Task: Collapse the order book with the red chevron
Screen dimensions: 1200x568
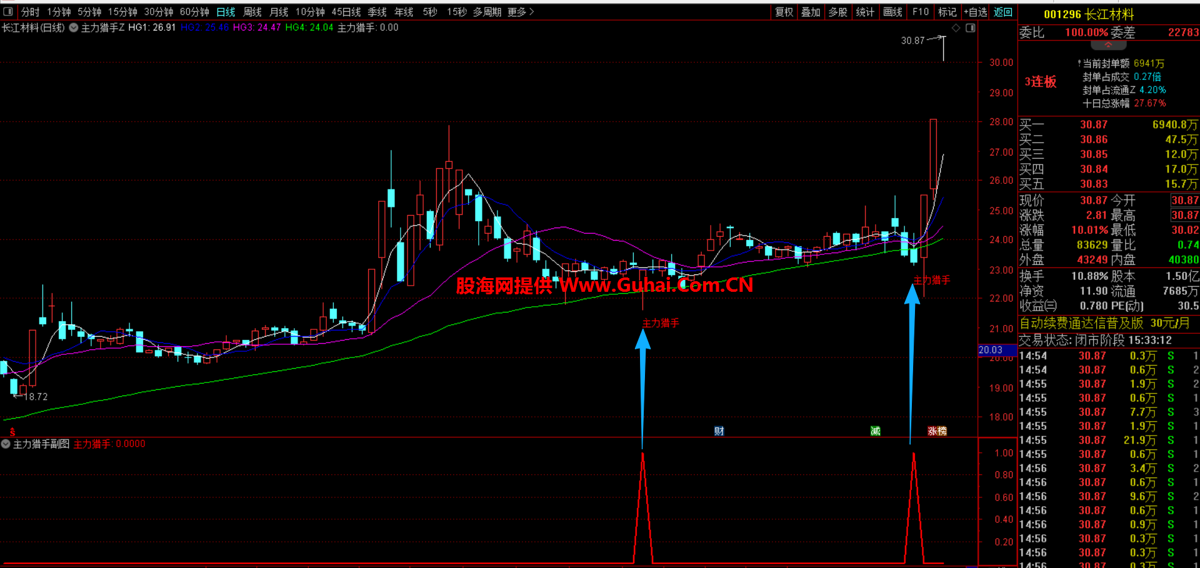Action: coord(1108,46)
